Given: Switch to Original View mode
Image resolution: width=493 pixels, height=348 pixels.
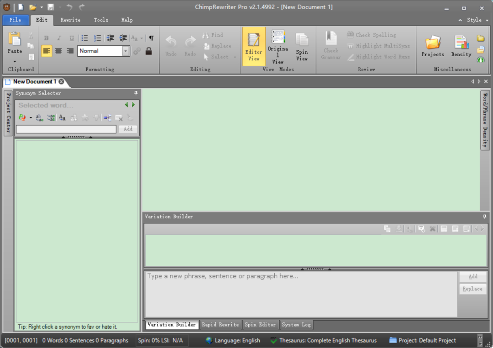Looking at the screenshot, I should click(278, 47).
